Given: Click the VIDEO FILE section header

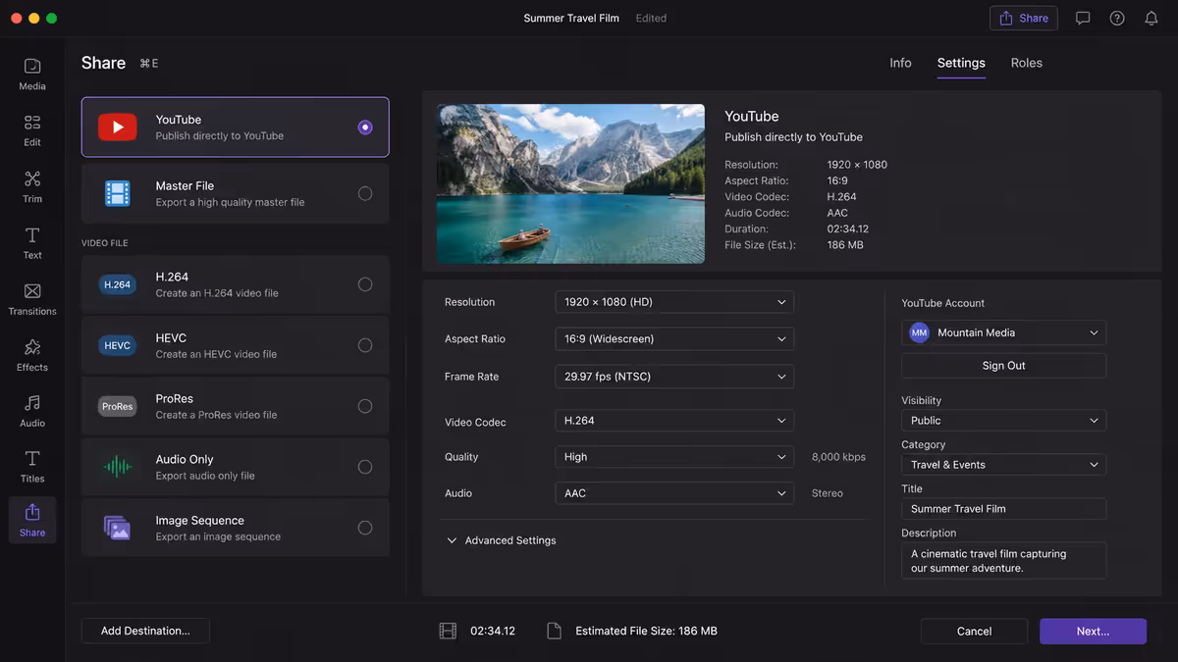Looking at the screenshot, I should coord(105,243).
